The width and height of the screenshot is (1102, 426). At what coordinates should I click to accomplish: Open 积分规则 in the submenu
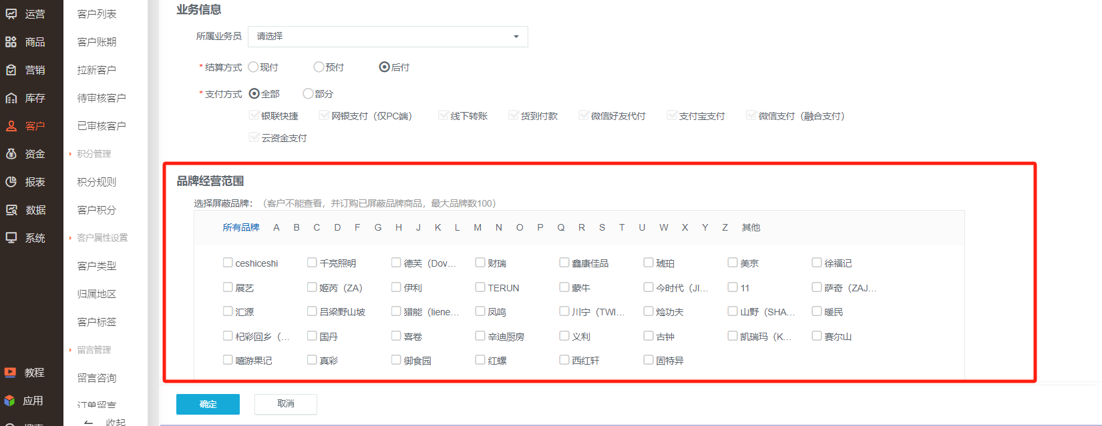(97, 182)
